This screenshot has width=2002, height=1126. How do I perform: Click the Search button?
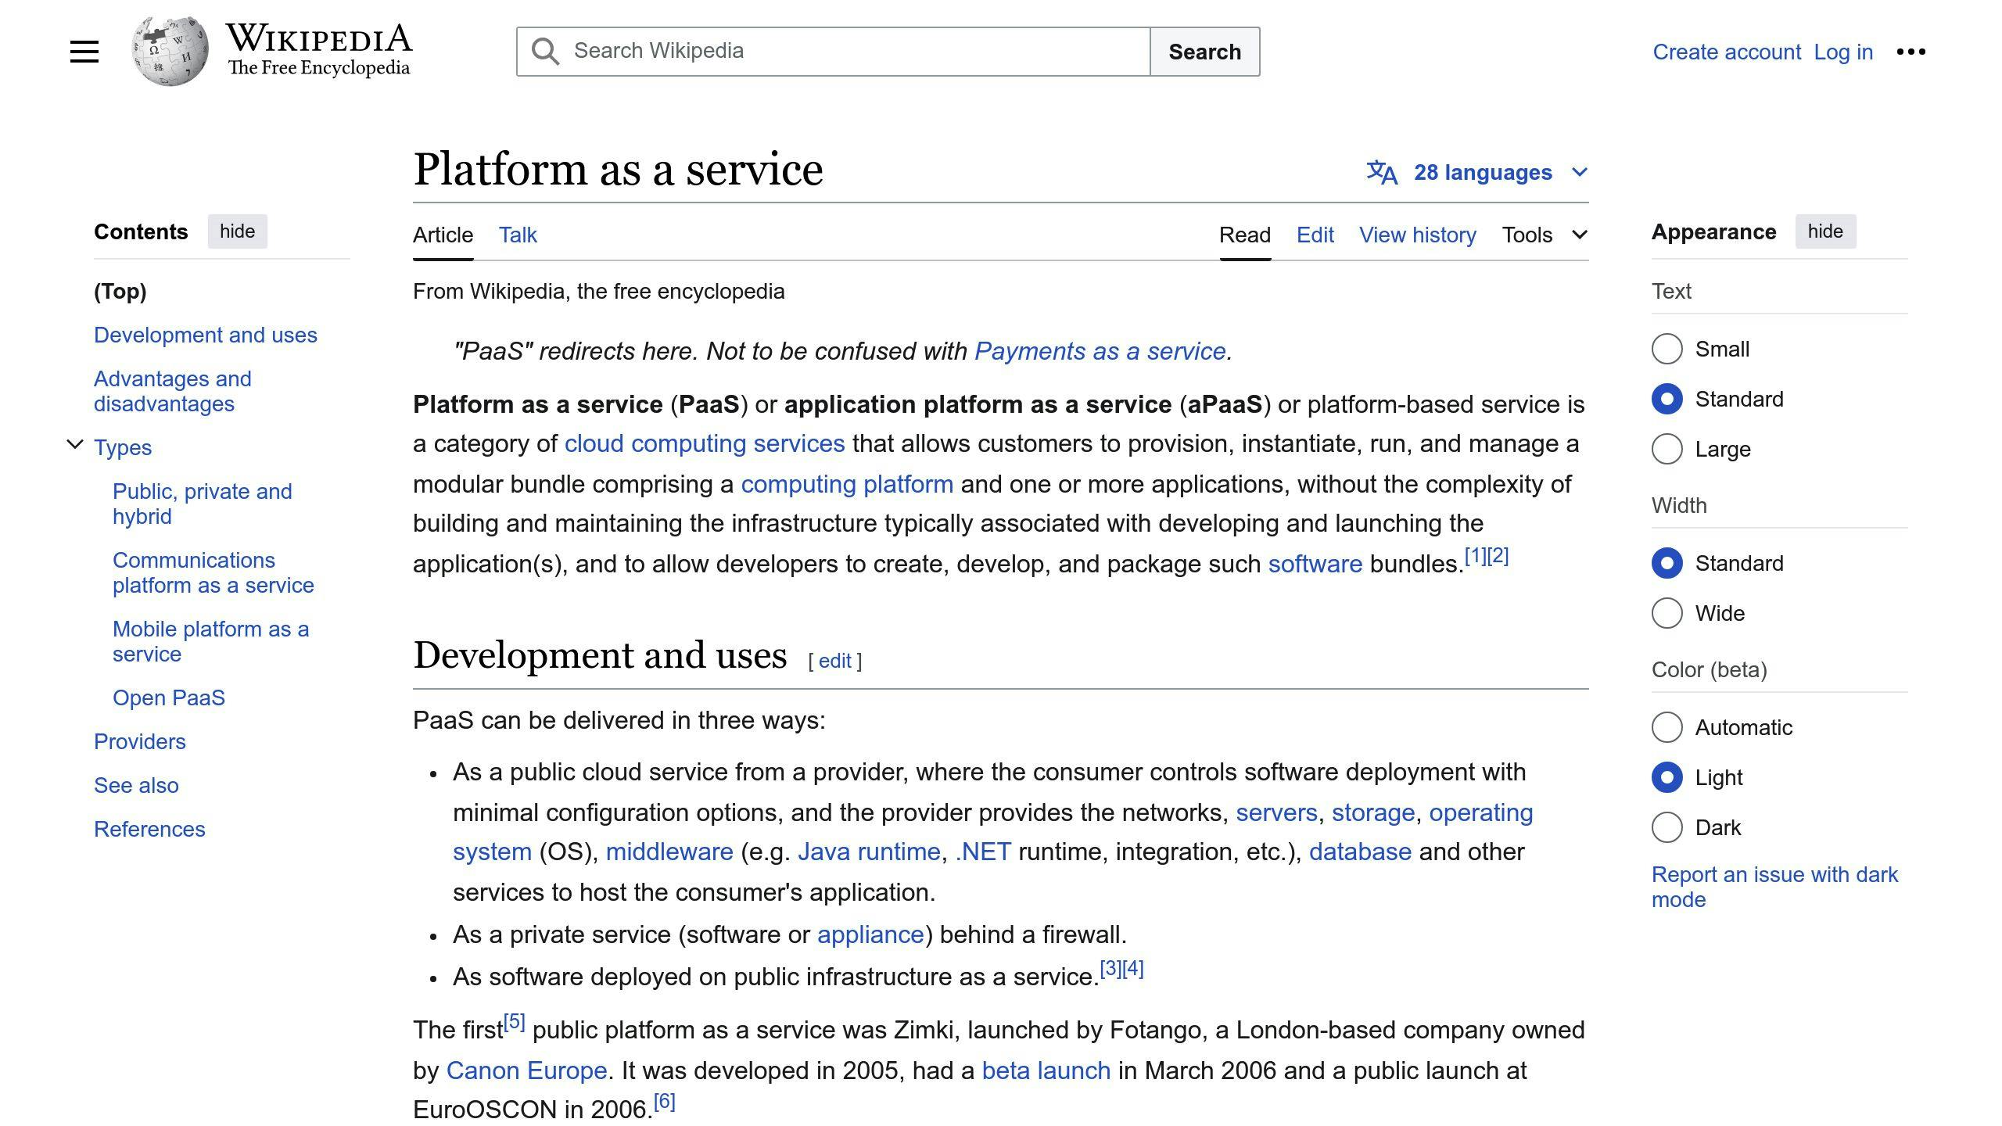[1204, 52]
